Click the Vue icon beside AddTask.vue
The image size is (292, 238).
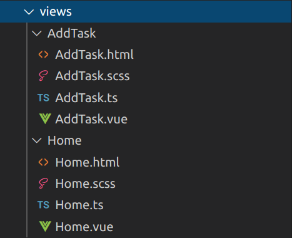tap(45, 118)
